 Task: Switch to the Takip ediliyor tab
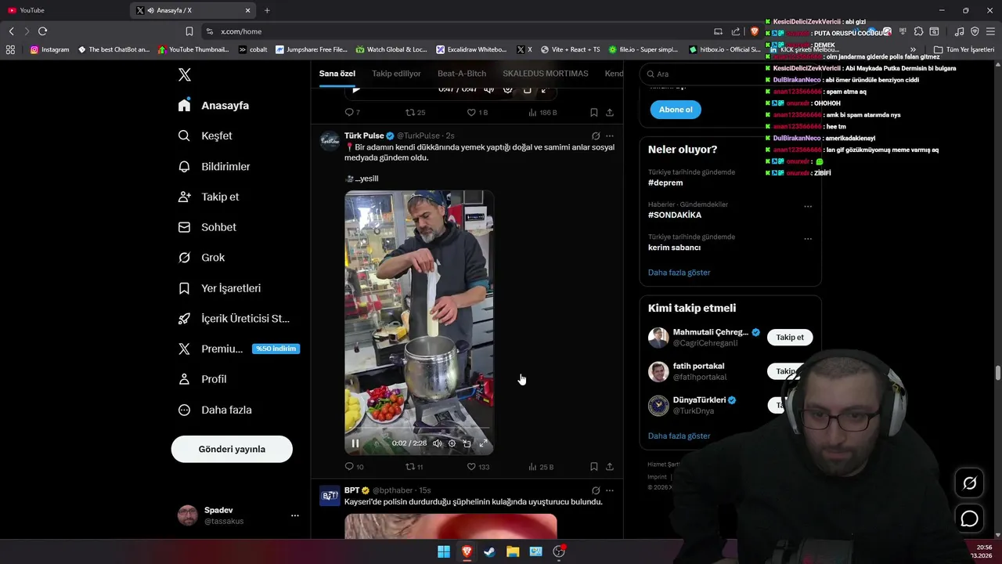tap(396, 74)
